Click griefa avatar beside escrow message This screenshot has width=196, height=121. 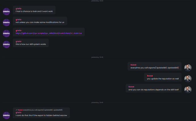pos(6,115)
